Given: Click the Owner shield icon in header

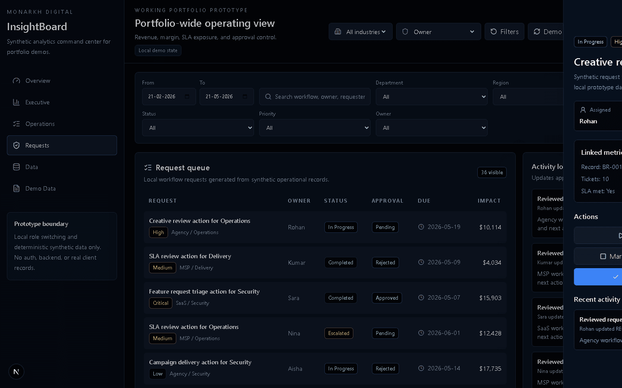Looking at the screenshot, I should coord(405,31).
